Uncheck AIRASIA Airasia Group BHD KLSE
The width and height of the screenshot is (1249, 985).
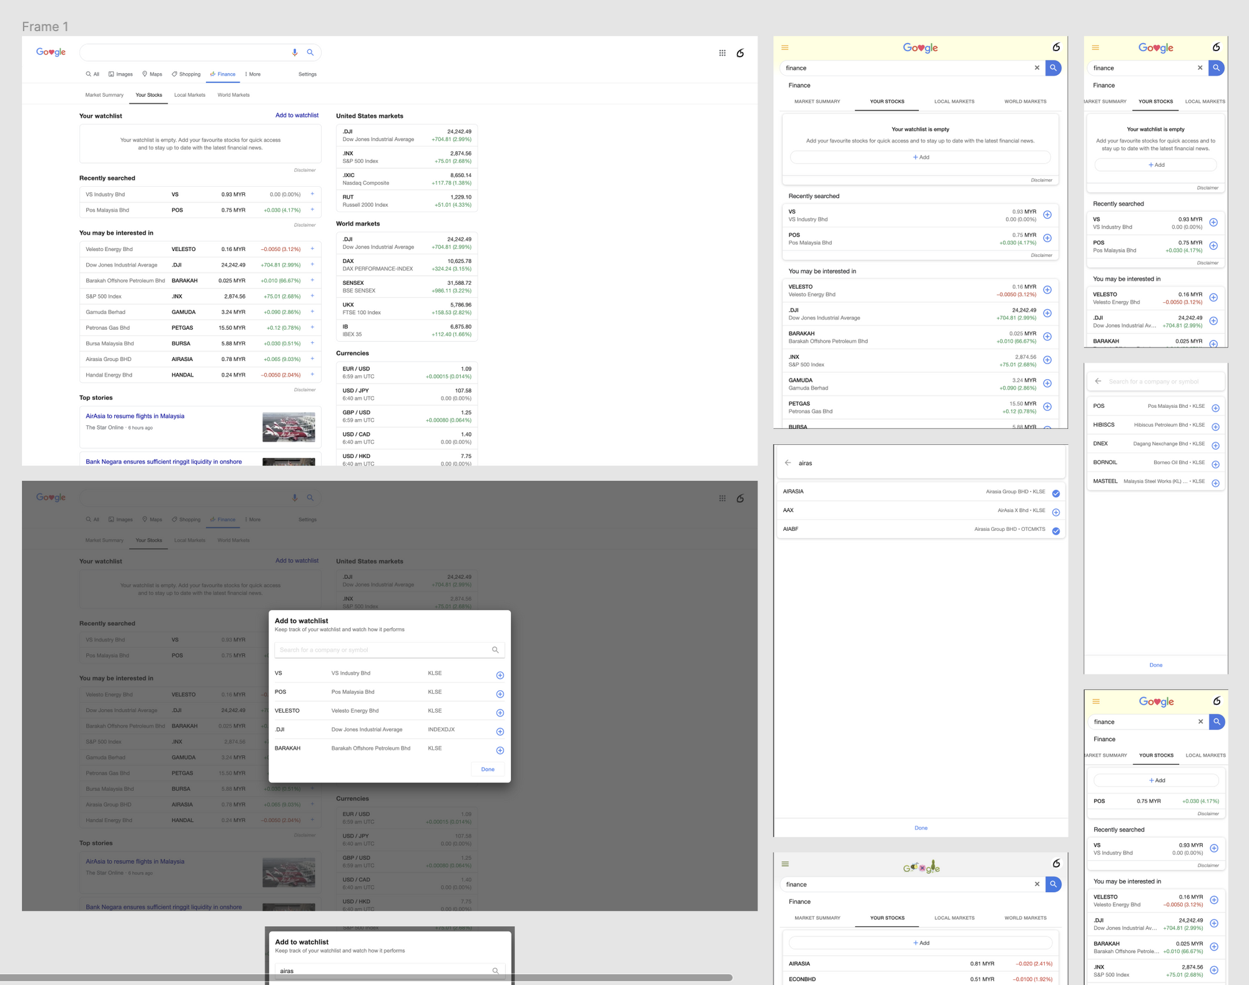(1055, 493)
